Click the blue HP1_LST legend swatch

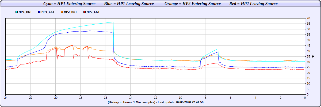[x=40, y=12]
